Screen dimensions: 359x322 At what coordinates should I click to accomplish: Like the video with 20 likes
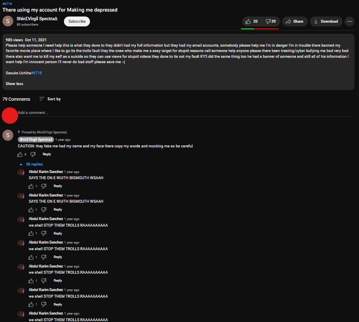click(251, 21)
